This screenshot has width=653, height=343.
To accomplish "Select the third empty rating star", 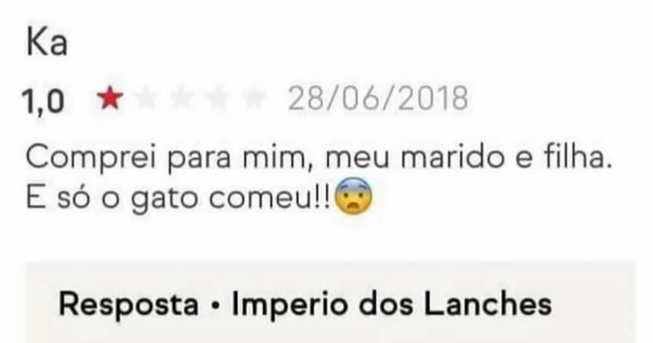I will pos(182,100).
